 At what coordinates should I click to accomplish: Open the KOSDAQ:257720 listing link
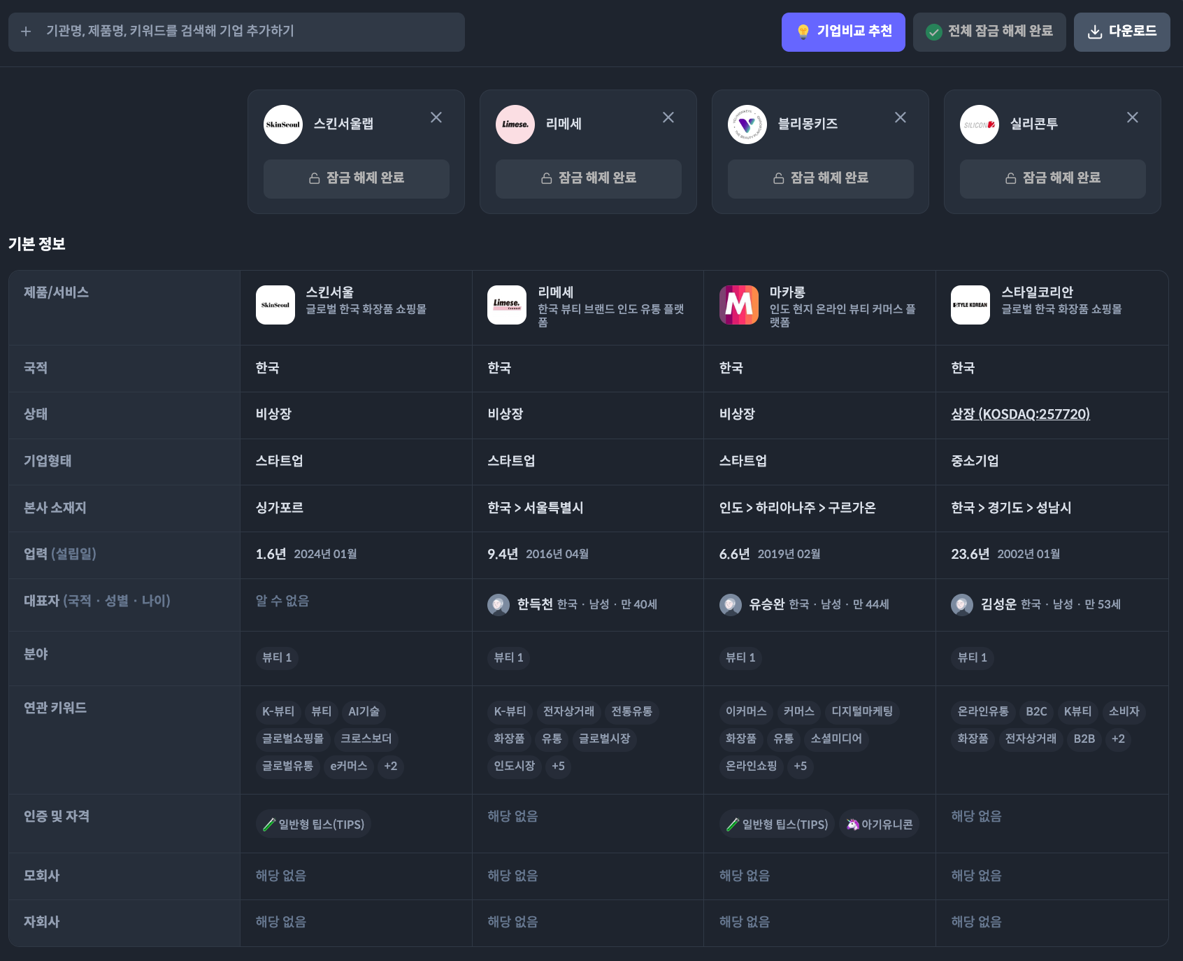click(1020, 414)
